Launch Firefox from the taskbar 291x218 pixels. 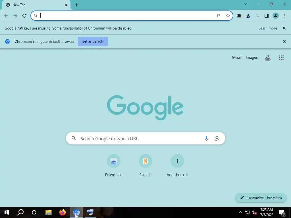pyautogui.click(x=62, y=212)
